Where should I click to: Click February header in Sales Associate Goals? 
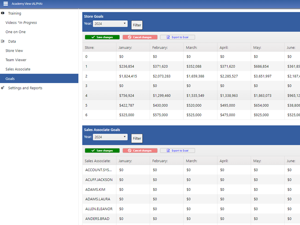coord(167,161)
